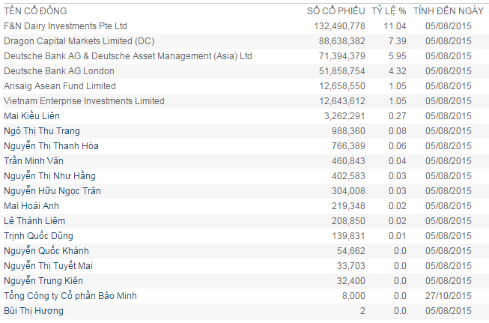
Task: Open Vietnam Enterprise Investments Limited entry
Action: (x=84, y=101)
